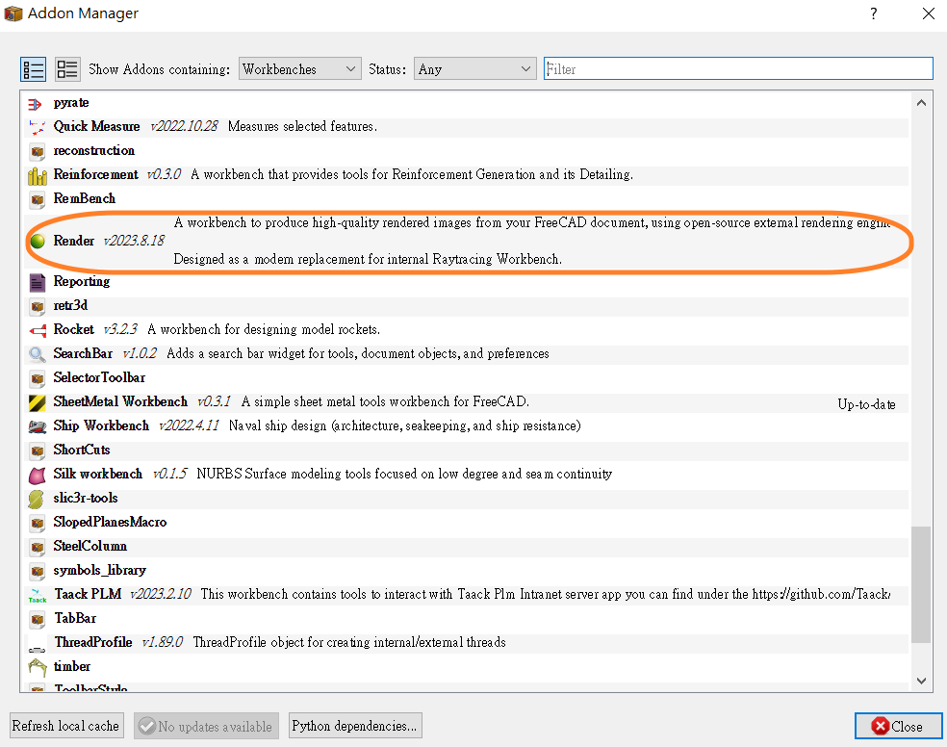The height and width of the screenshot is (747, 947).
Task: Select the retr3d addon name
Action: 70,305
